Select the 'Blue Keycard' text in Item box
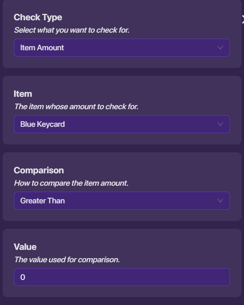 click(x=42, y=124)
